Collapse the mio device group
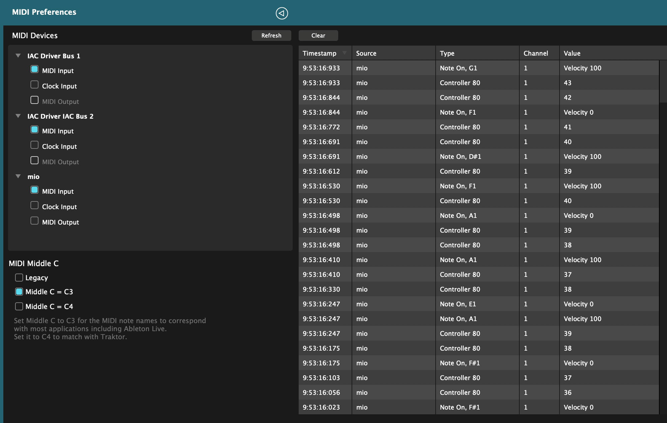The width and height of the screenshot is (667, 423). [x=18, y=176]
